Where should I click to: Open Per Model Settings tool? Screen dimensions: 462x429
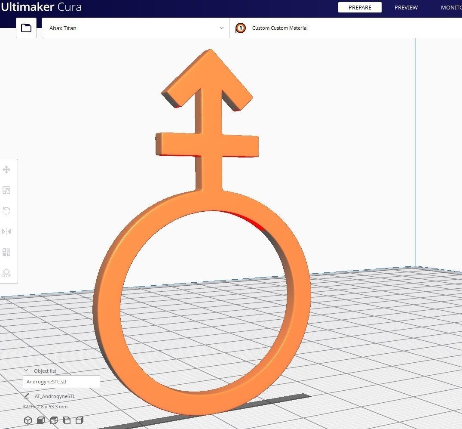(x=6, y=252)
